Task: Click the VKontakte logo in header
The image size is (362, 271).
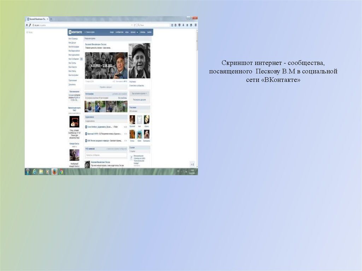Action: pos(75,32)
